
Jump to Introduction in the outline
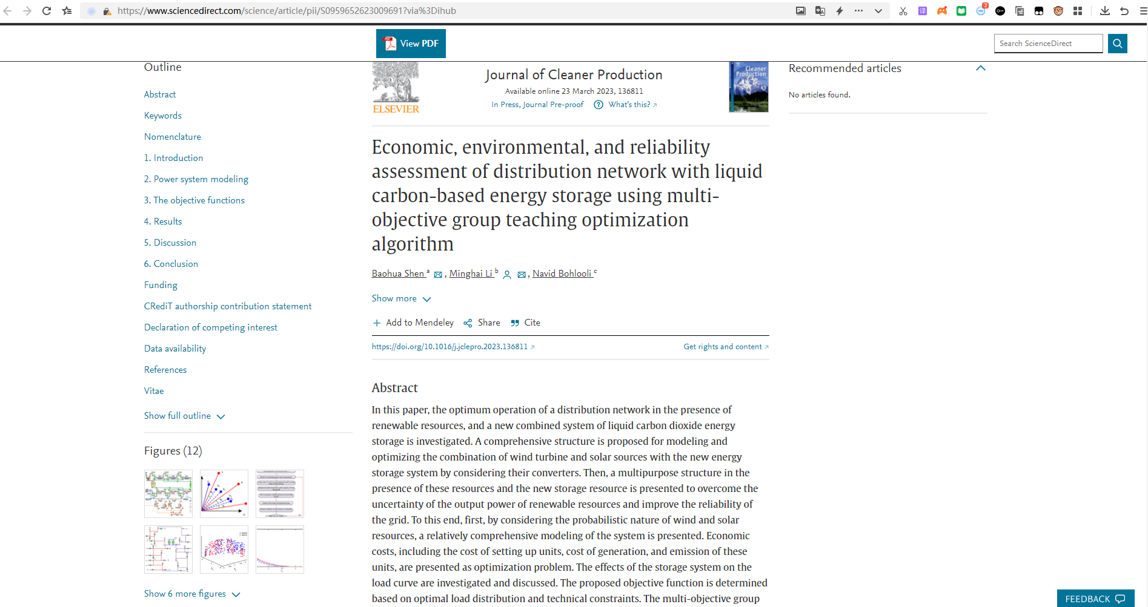click(x=174, y=158)
